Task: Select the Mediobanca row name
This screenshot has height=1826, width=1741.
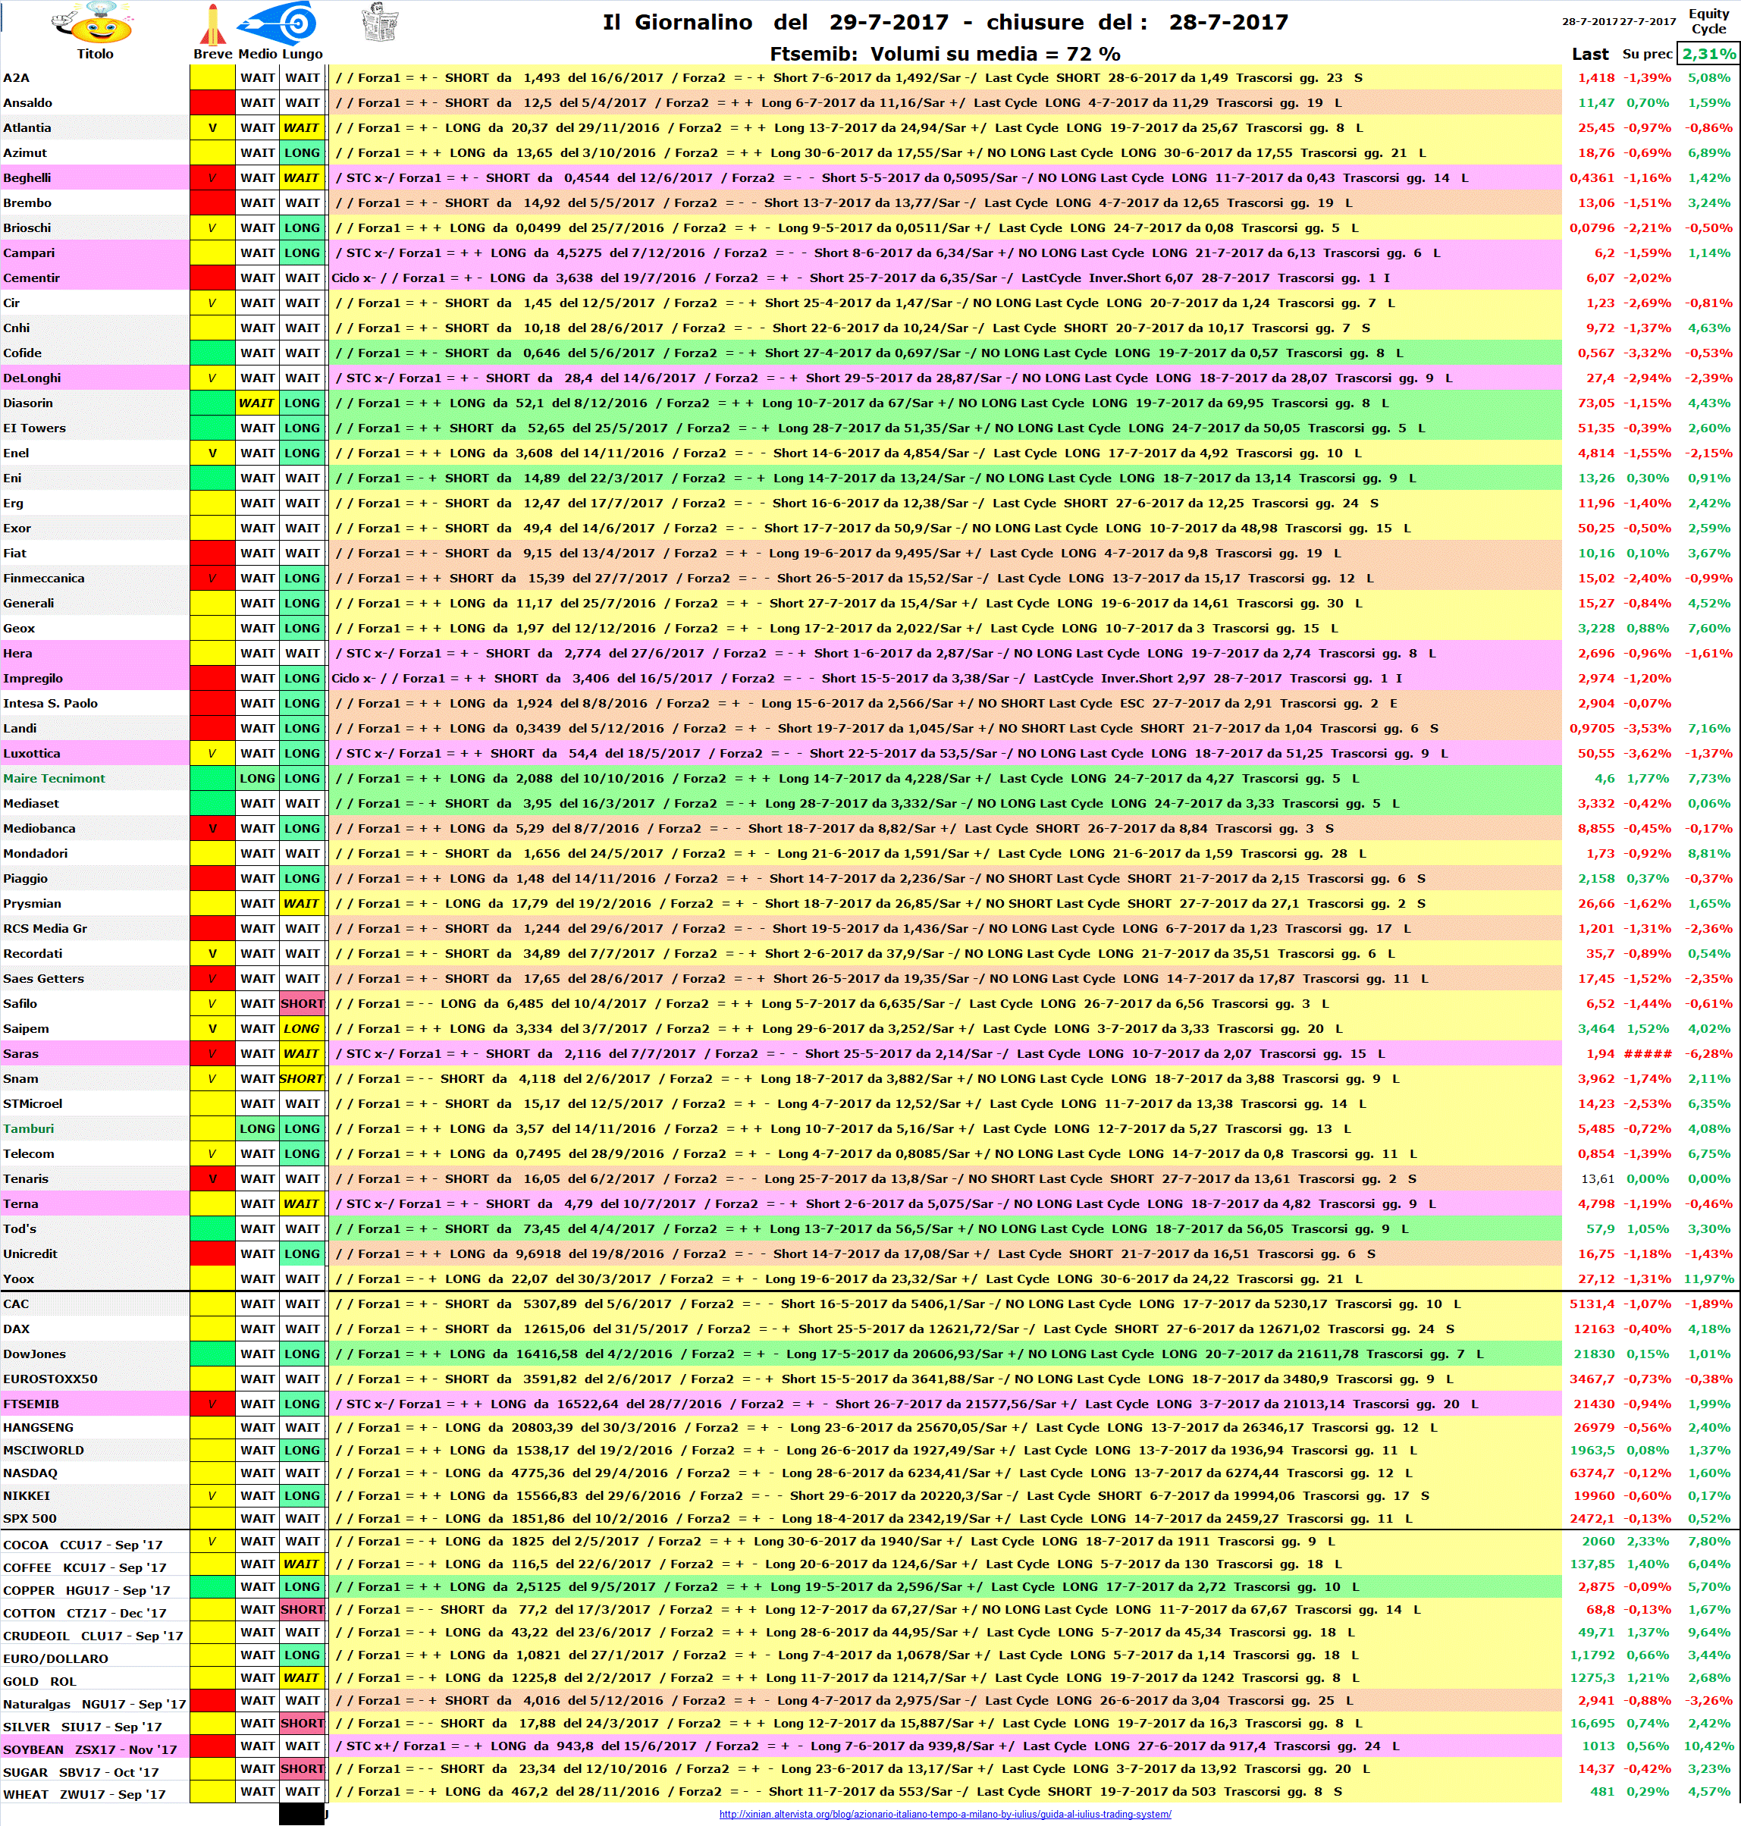Action: pos(95,829)
